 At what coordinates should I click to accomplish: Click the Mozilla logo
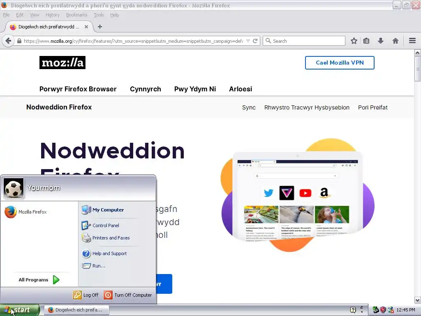coord(62,63)
